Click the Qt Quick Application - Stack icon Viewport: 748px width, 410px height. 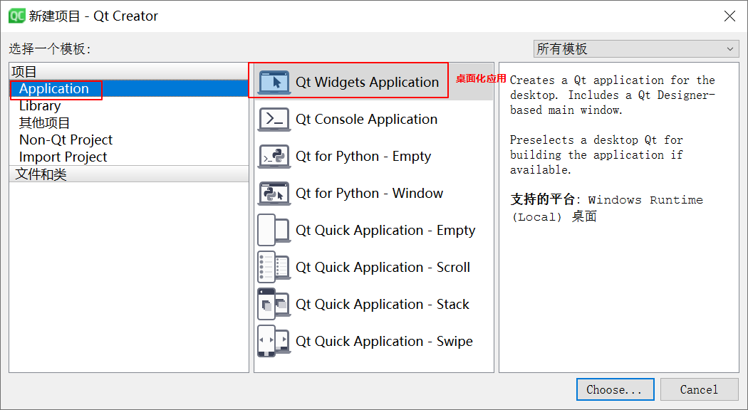pos(274,304)
